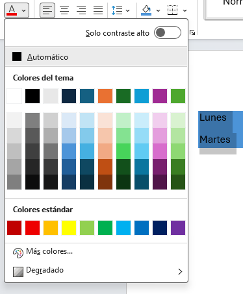
Task: Select orange theme color swatch
Action: point(105,96)
